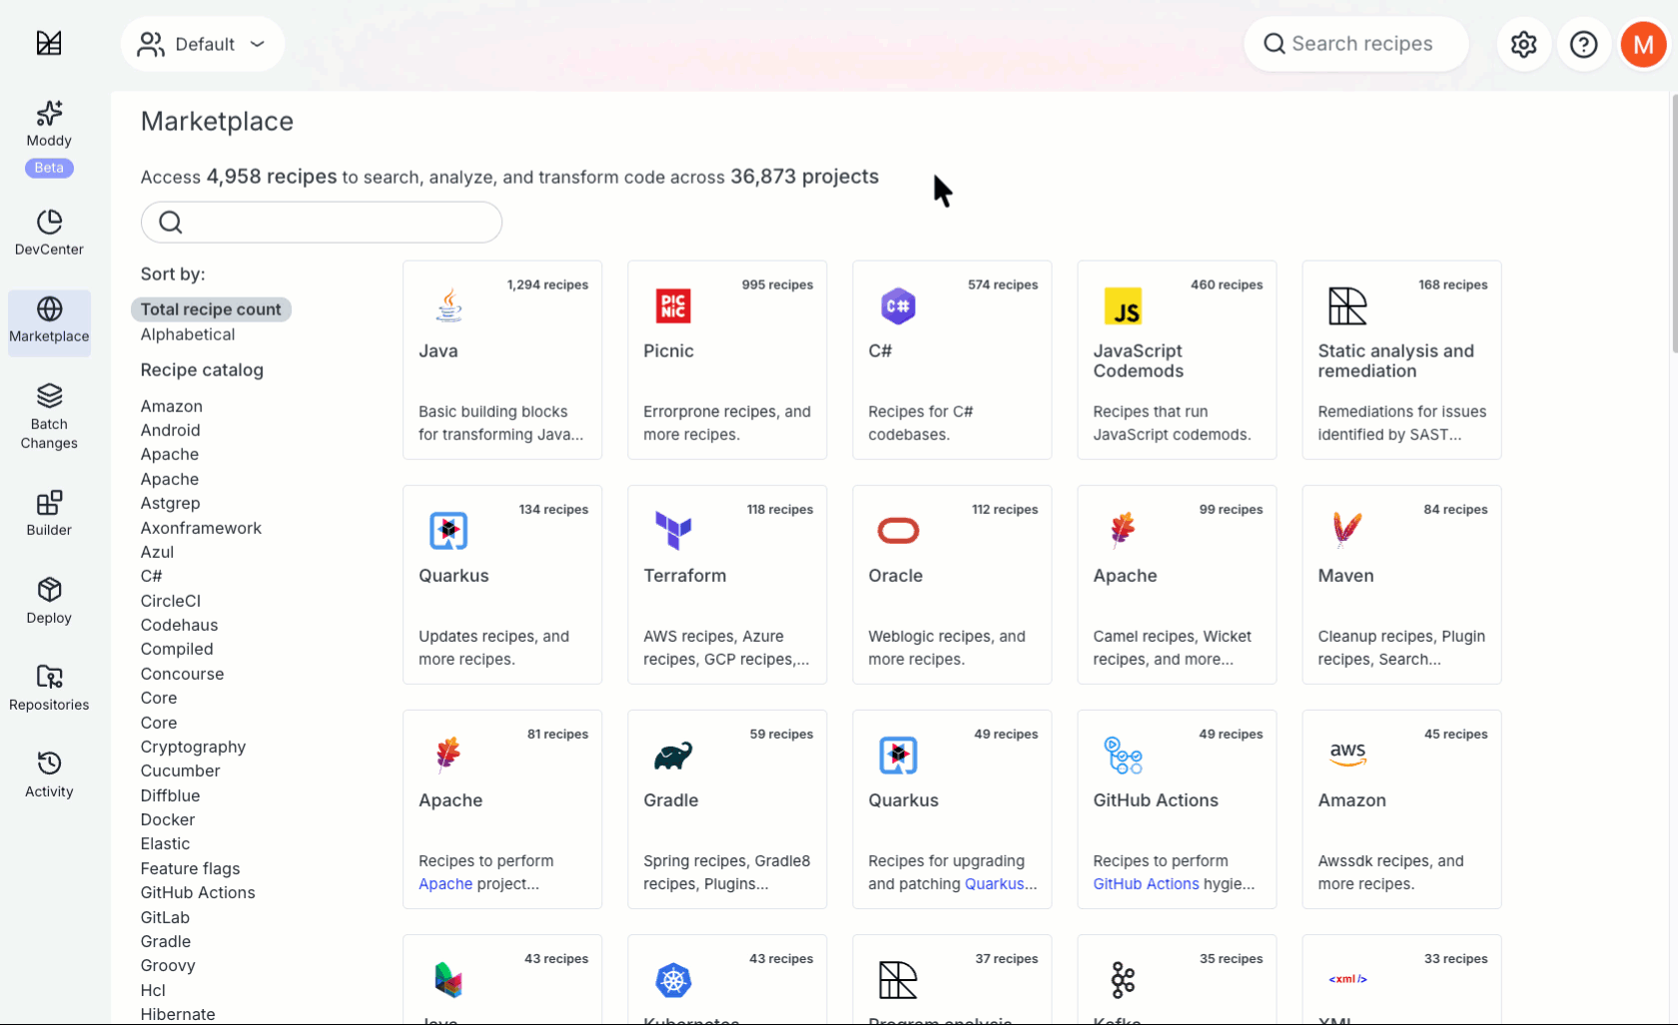Go to Batch Changes section
The image size is (1678, 1025).
click(x=49, y=416)
